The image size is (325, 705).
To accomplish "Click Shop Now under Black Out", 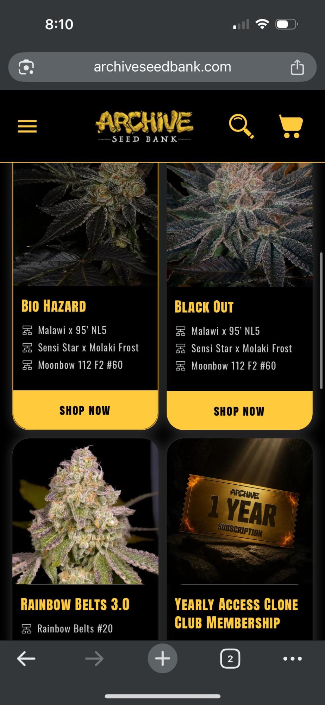I will 239,411.
